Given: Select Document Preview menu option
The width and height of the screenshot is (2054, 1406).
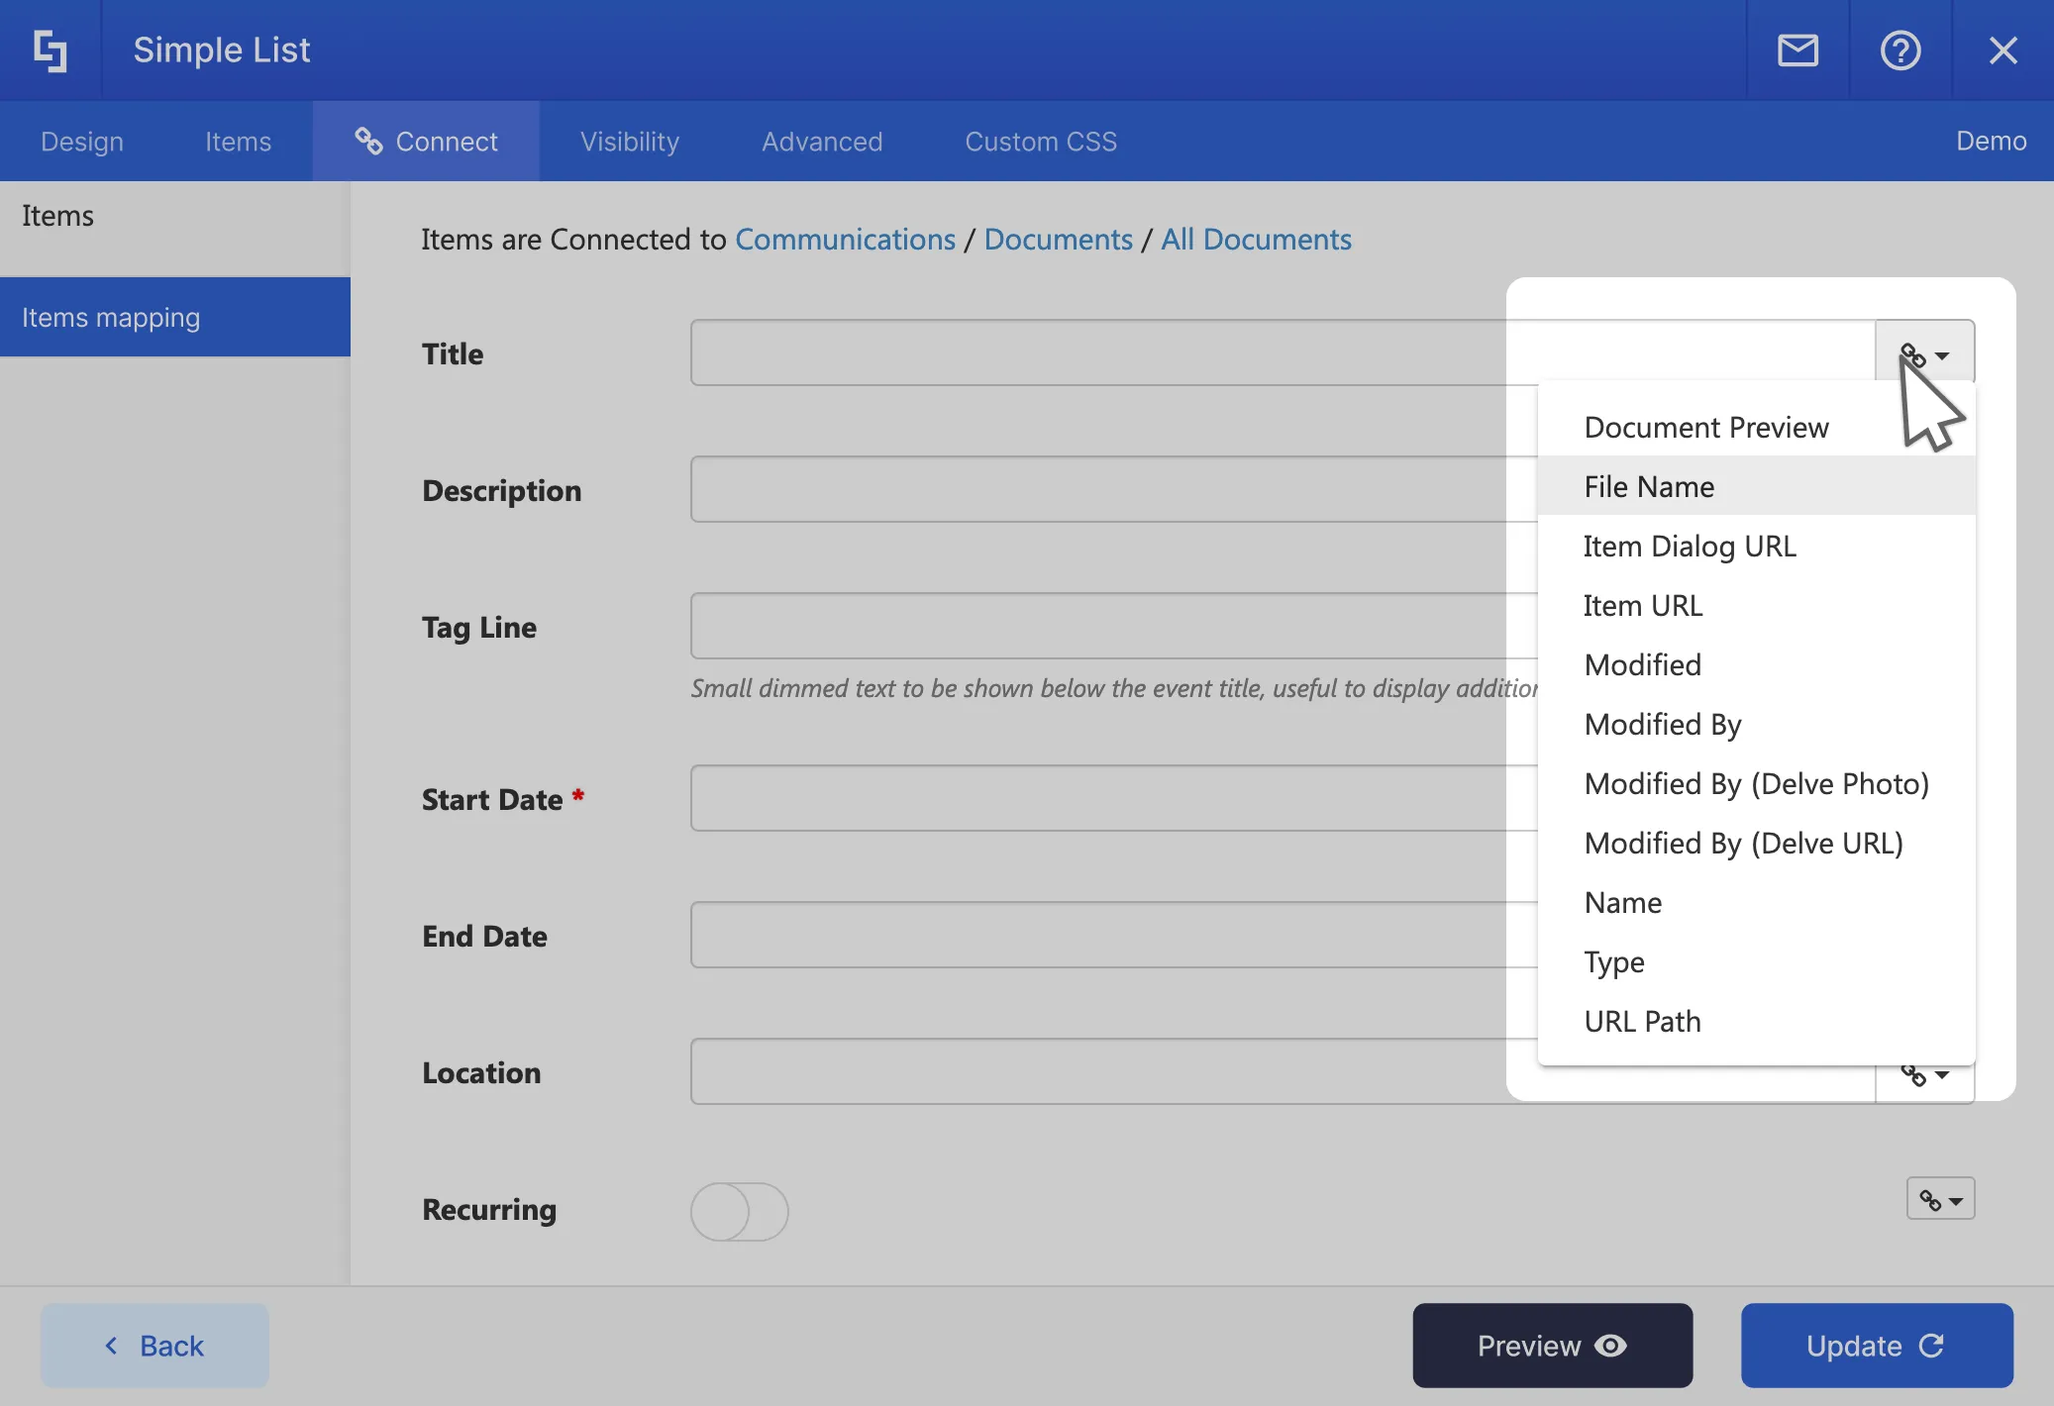Looking at the screenshot, I should (x=1705, y=427).
